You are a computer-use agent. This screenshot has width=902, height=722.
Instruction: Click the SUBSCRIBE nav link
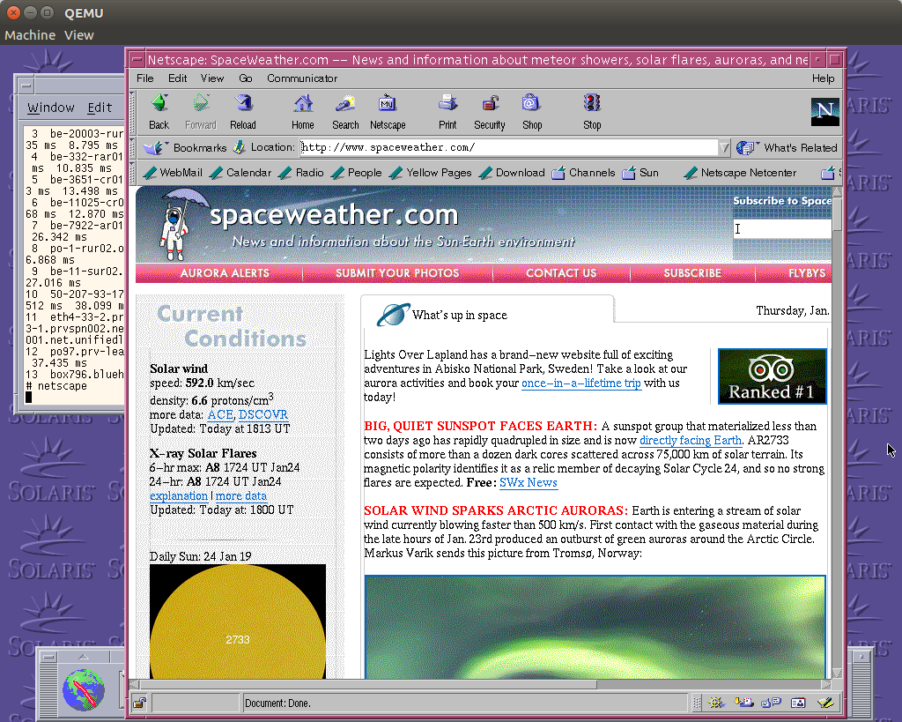pos(692,273)
